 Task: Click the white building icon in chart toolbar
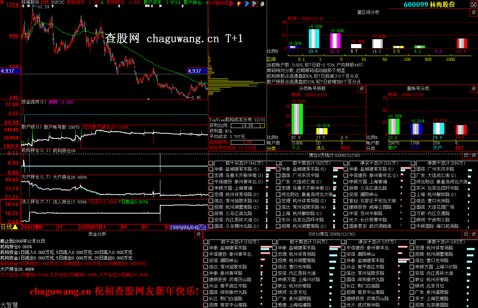pos(262,4)
